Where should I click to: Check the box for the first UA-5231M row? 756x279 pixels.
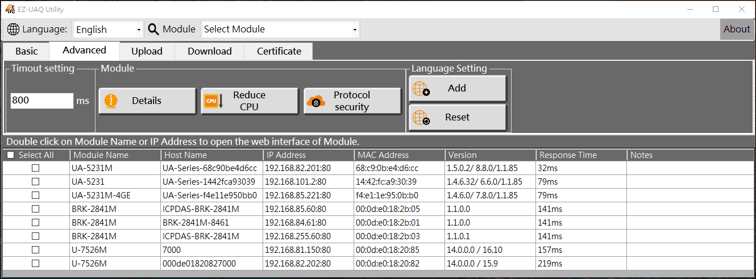pyautogui.click(x=35, y=168)
